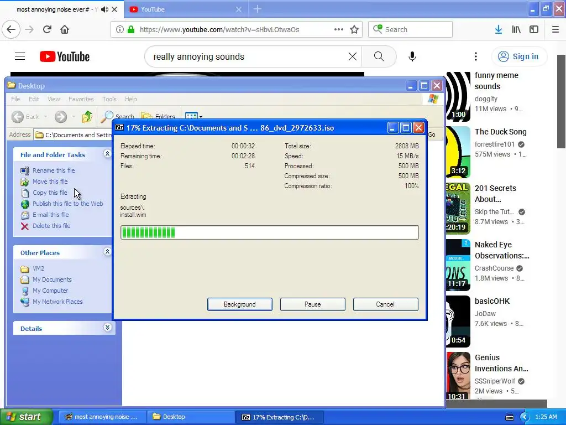Viewport: 566px width, 425px height.
Task: Toggle Firefox sidebar icon
Action: tap(534, 30)
